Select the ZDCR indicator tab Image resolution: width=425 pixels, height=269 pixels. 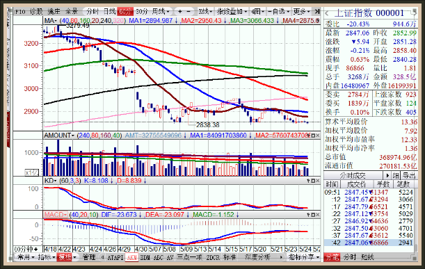213,257
